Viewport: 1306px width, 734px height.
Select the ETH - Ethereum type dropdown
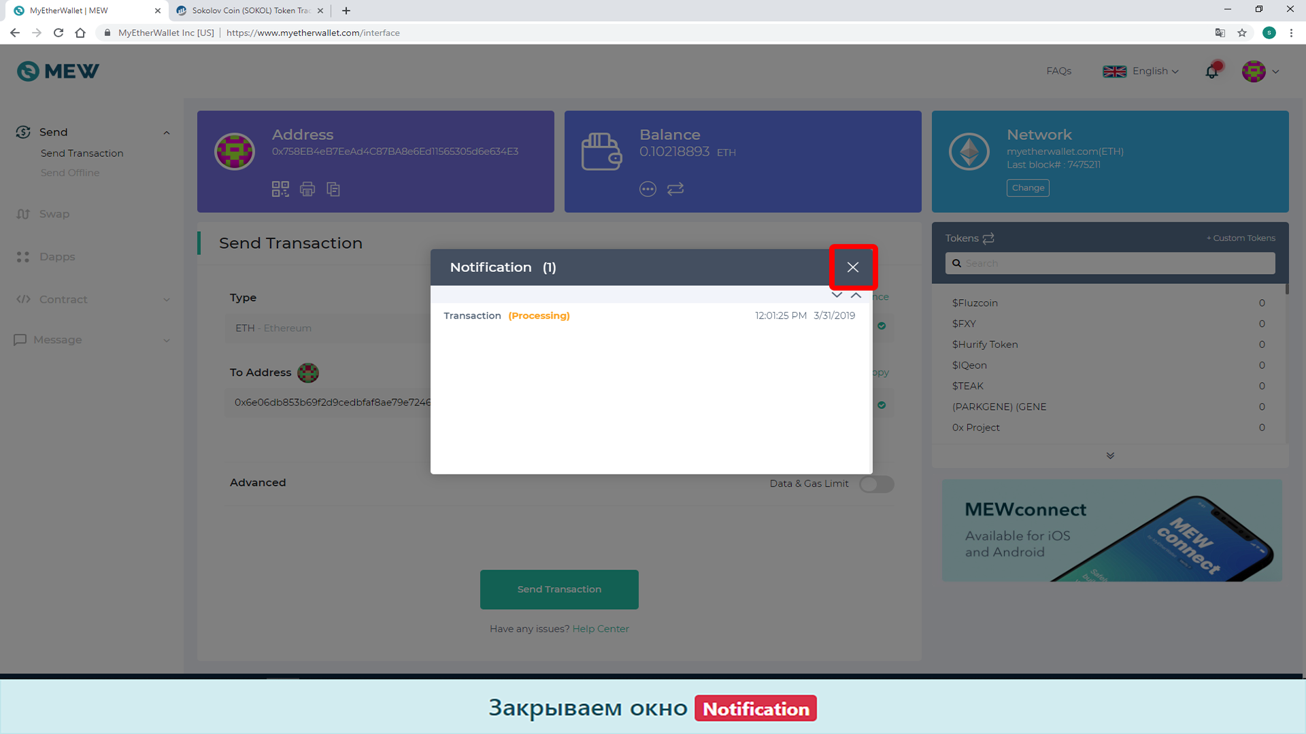click(329, 328)
